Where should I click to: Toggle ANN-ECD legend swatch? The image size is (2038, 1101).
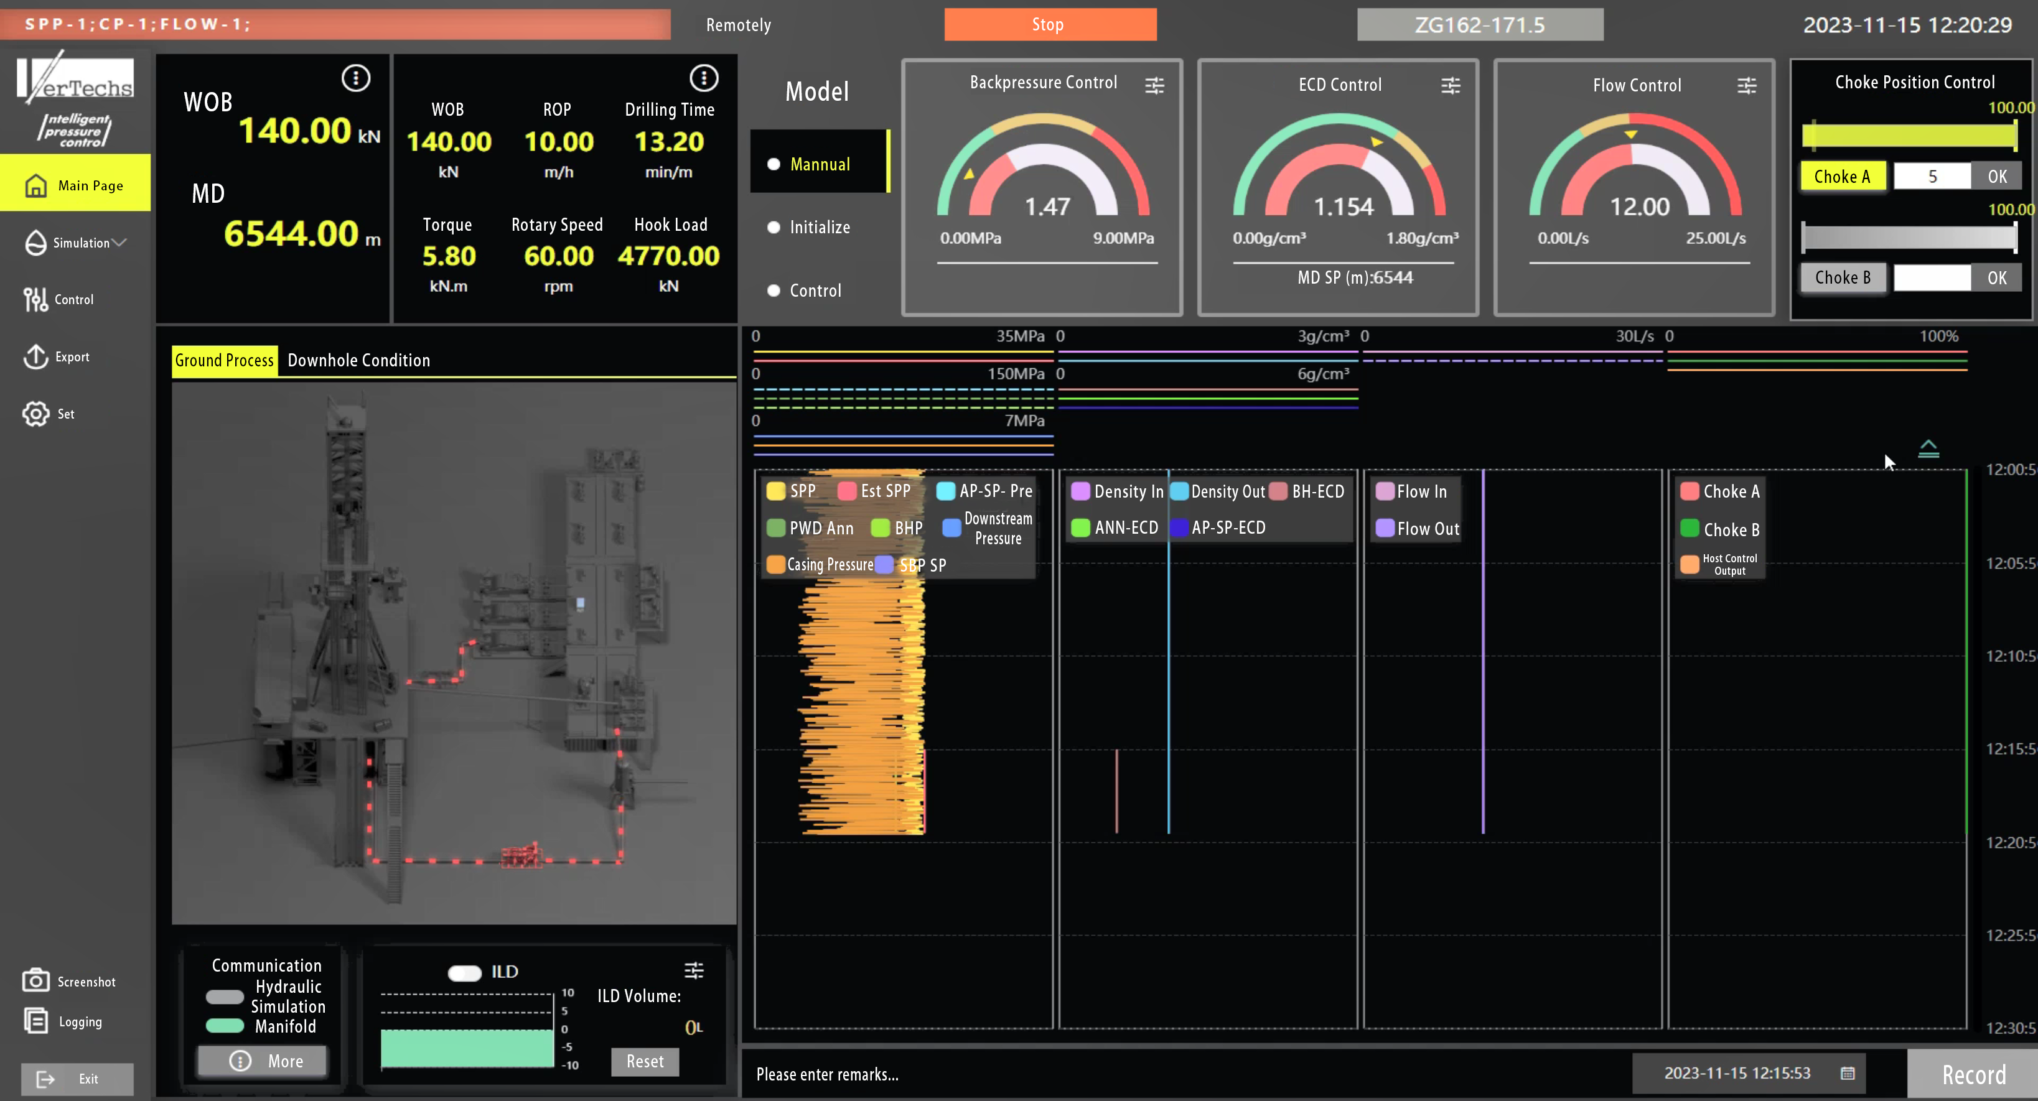pyautogui.click(x=1080, y=527)
